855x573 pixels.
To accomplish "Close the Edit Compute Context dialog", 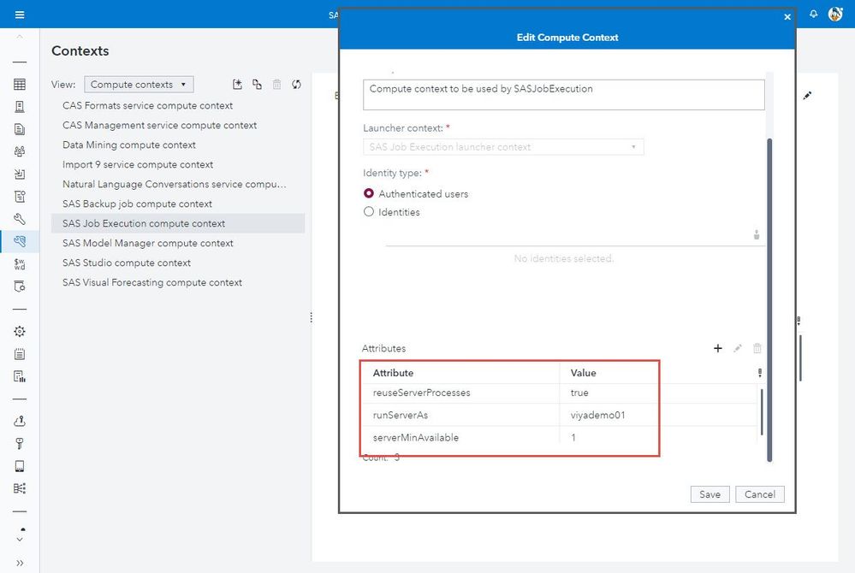I will tap(787, 17).
